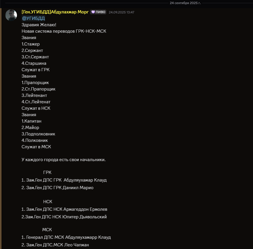The image size is (253, 249).
Task: Click the '1.Стажер' rank line
Action: [30, 44]
